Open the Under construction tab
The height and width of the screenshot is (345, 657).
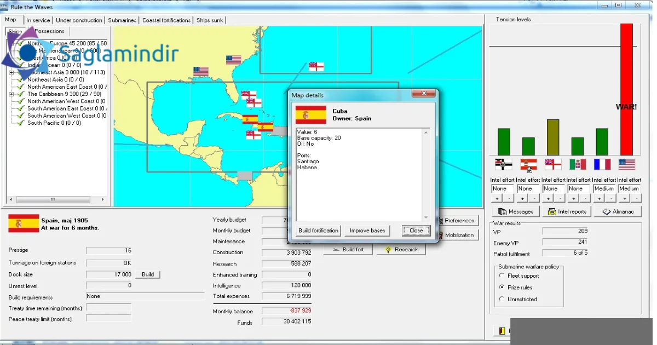point(79,20)
